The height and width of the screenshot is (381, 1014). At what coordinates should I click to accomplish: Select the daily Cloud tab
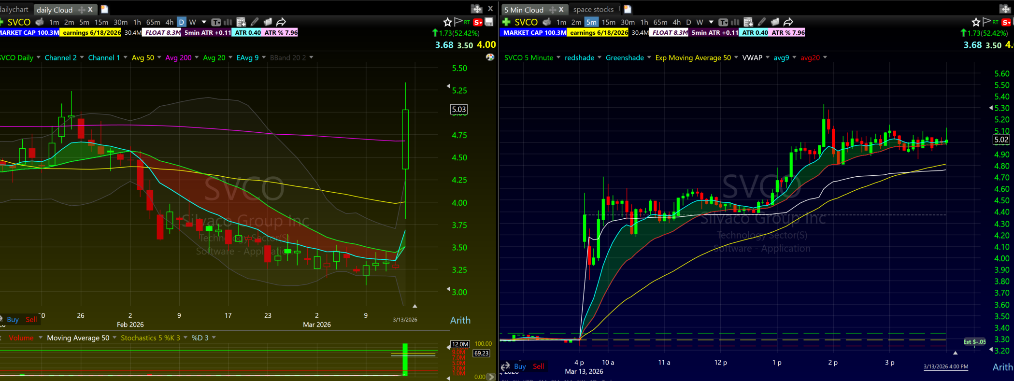point(55,10)
